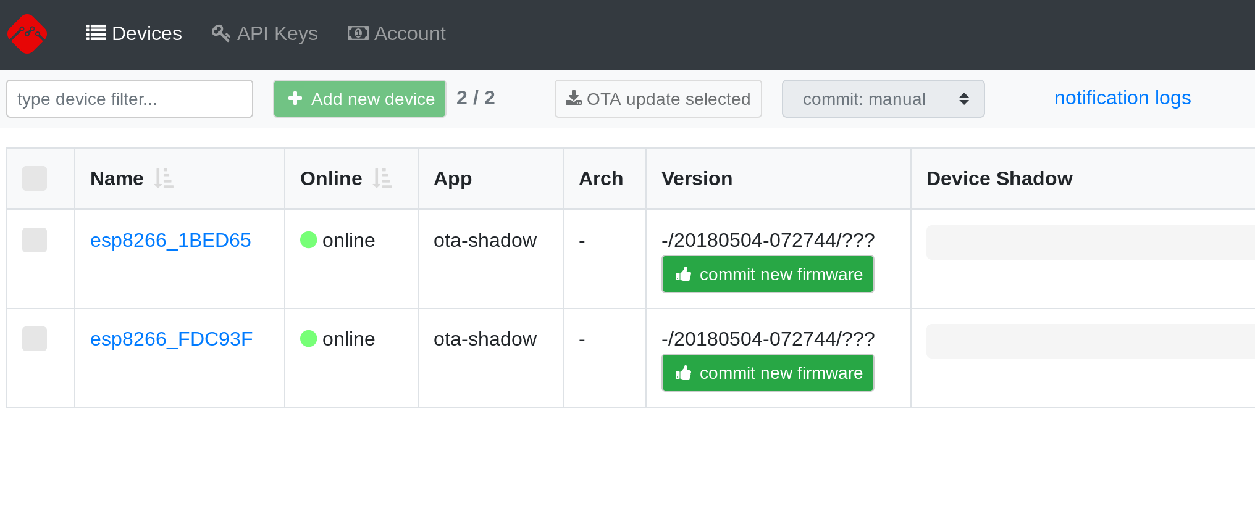Screen dimensions: 1255x527
Task: Click the download icon on OTA update
Action: [x=573, y=98]
